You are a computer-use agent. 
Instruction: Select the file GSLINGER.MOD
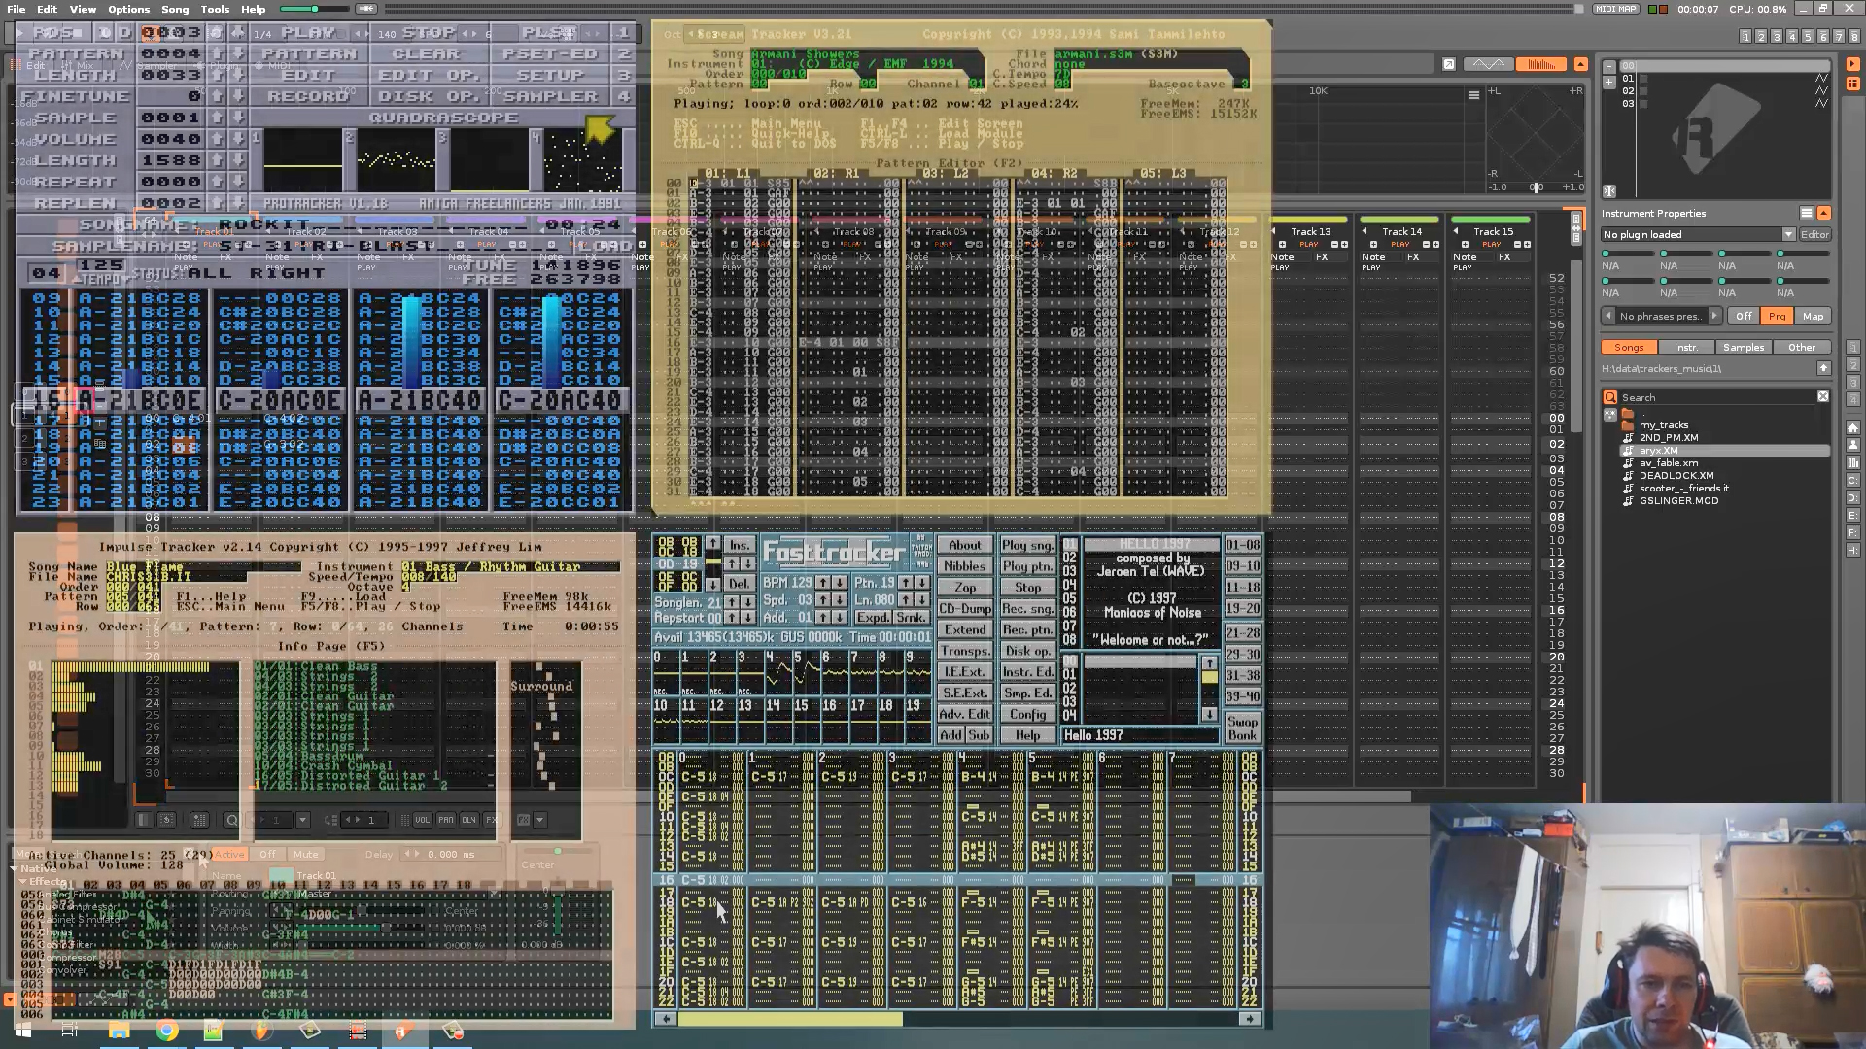1678,500
